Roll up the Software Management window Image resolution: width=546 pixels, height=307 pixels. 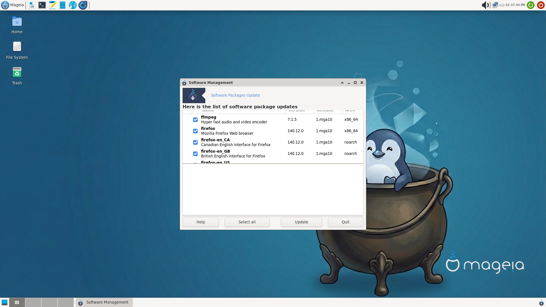pos(342,83)
